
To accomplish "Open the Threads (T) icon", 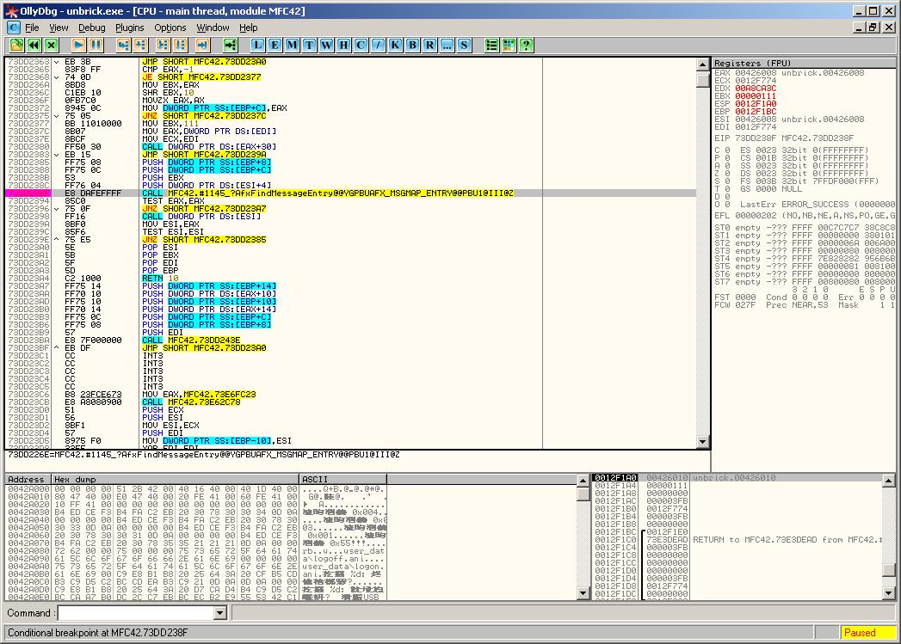I will coord(309,45).
